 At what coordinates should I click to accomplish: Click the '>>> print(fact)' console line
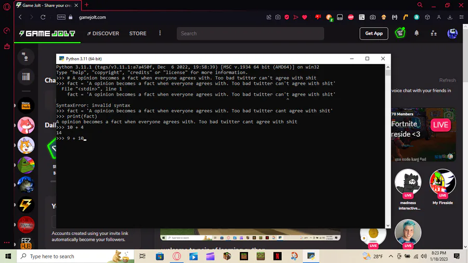pyautogui.click(x=77, y=116)
